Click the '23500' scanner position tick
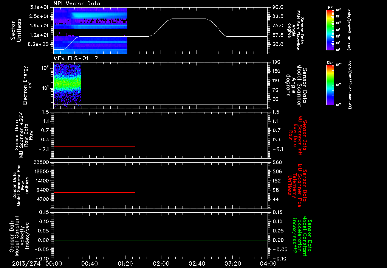This screenshot has width=387, height=268. tap(41, 162)
